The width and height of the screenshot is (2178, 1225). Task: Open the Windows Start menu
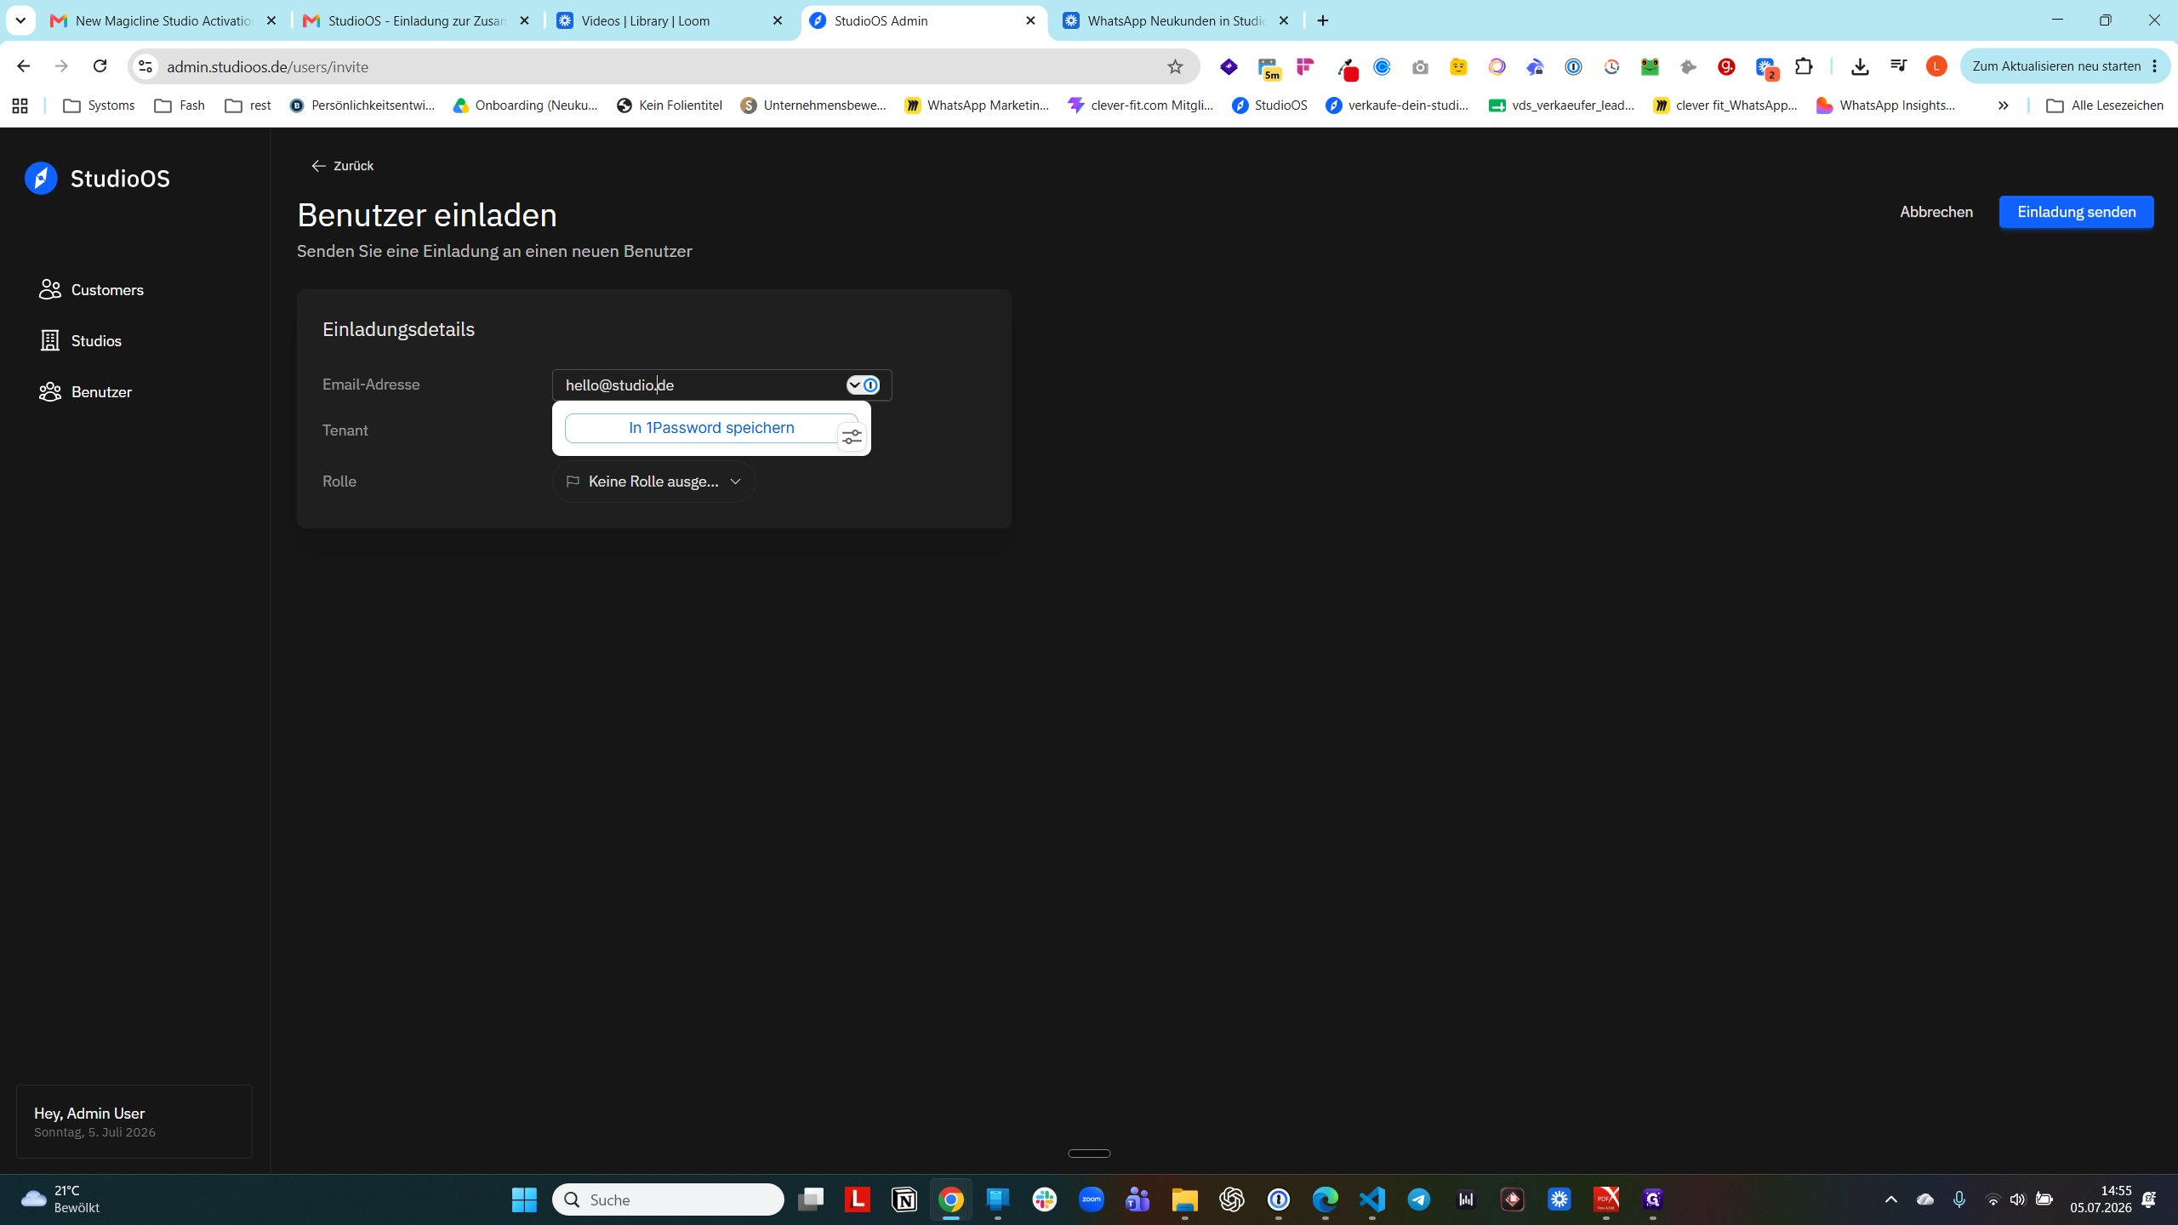[524, 1199]
